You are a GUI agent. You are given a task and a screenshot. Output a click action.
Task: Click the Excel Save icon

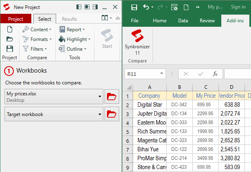[x=134, y=7]
